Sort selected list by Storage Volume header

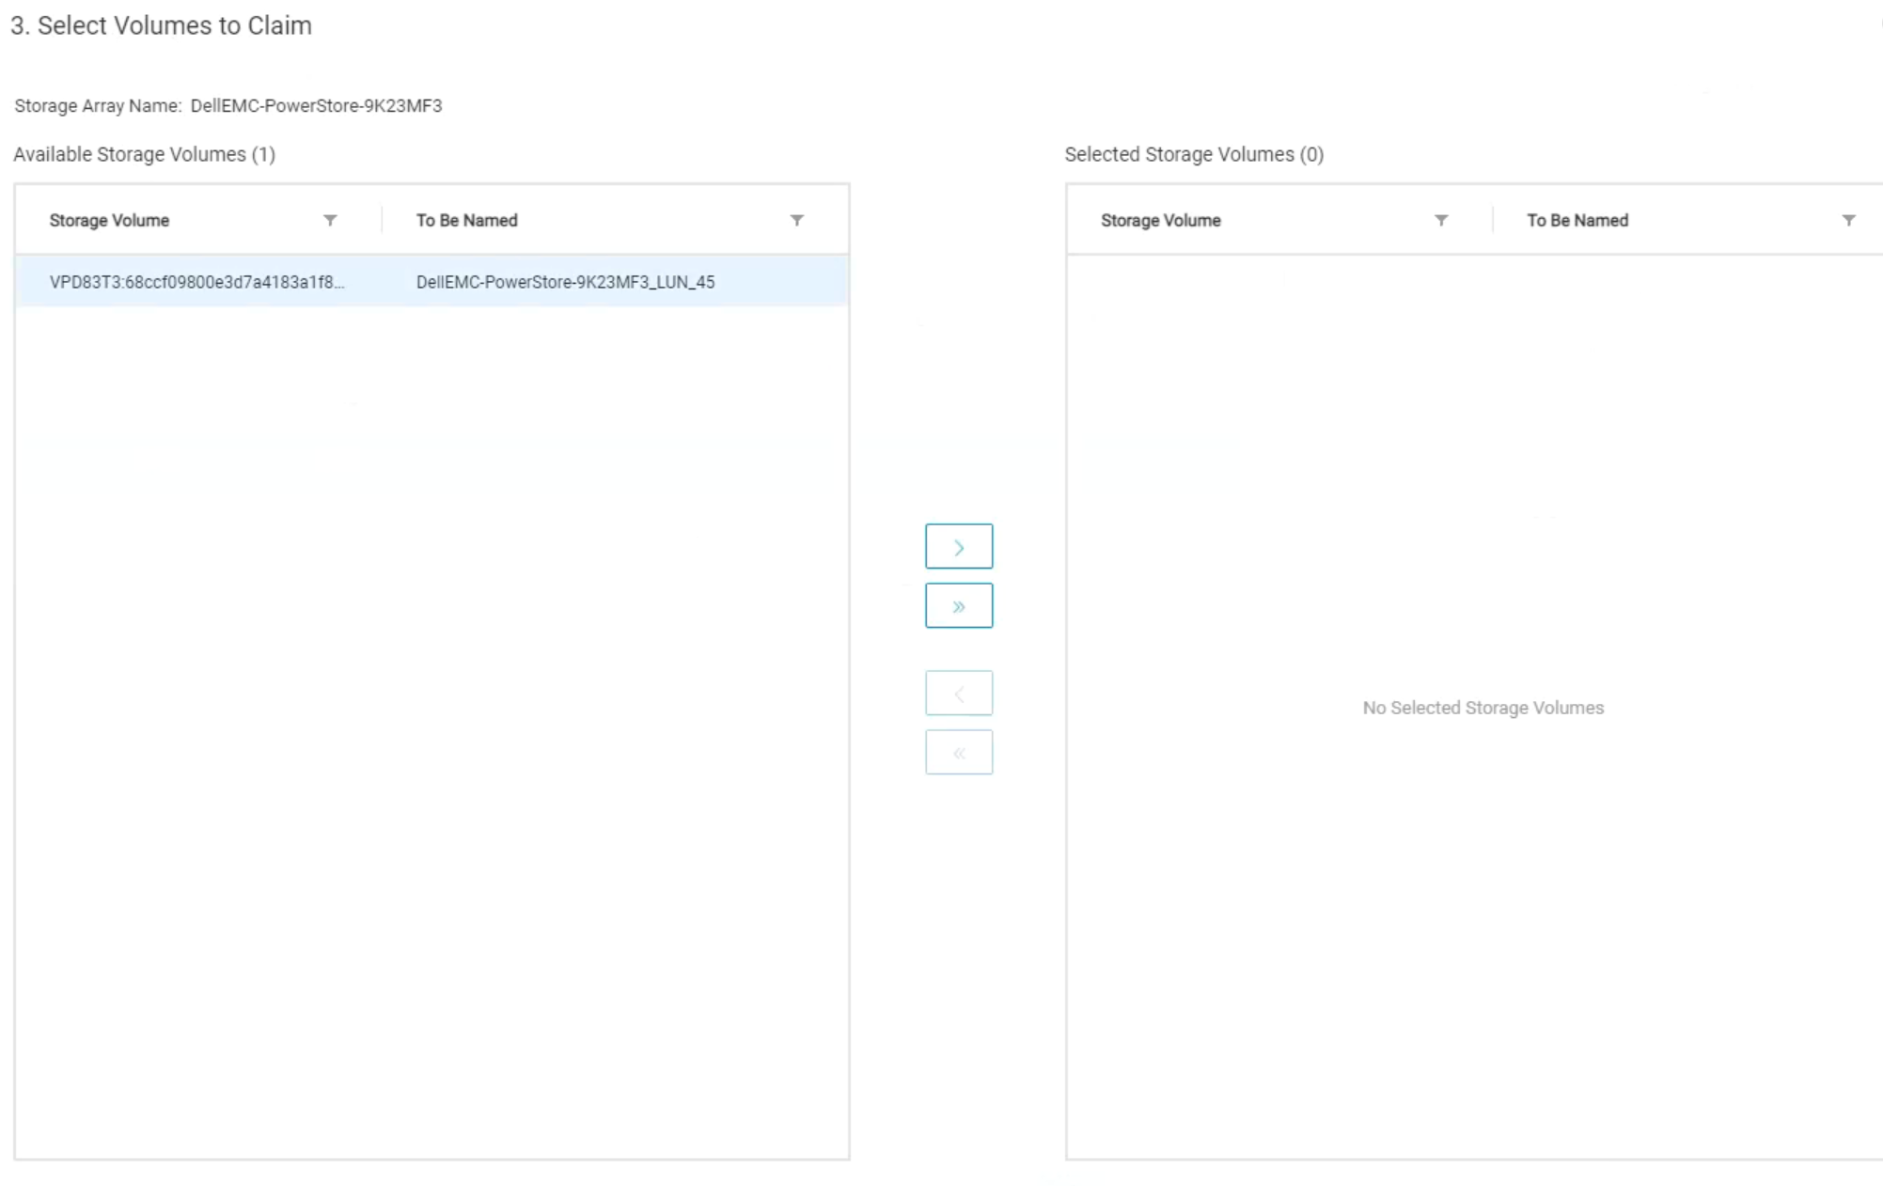pyautogui.click(x=1161, y=220)
